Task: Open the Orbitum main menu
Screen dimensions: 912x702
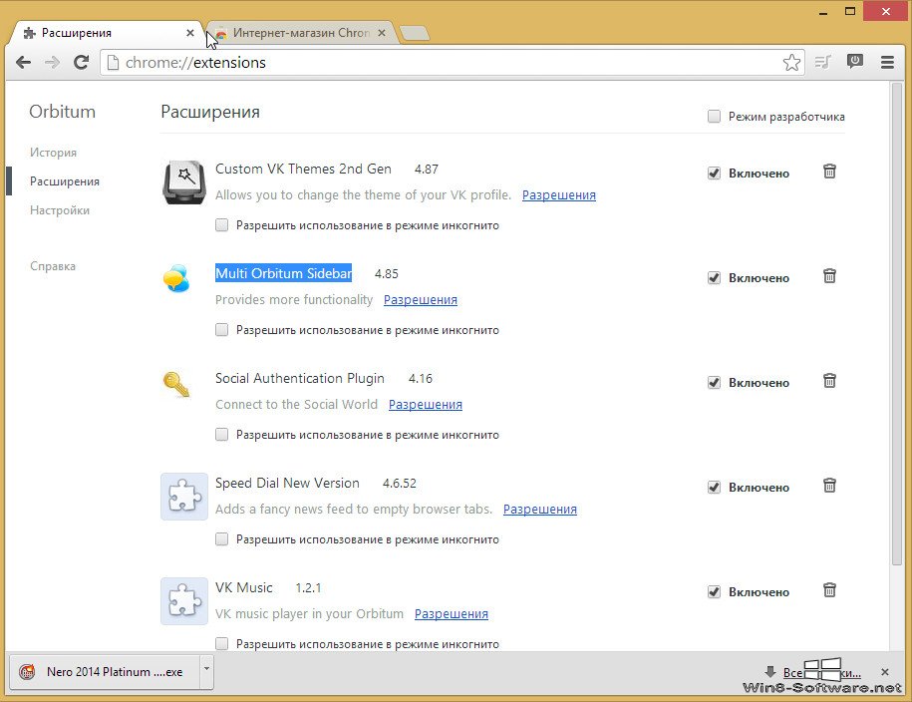Action: [887, 62]
